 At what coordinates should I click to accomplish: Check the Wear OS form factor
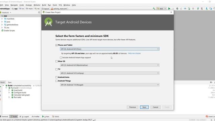(56, 61)
